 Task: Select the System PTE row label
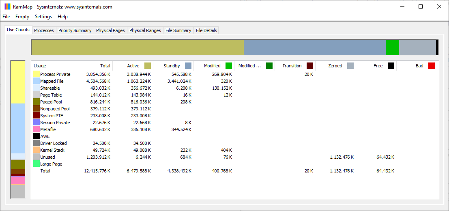coord(52,116)
